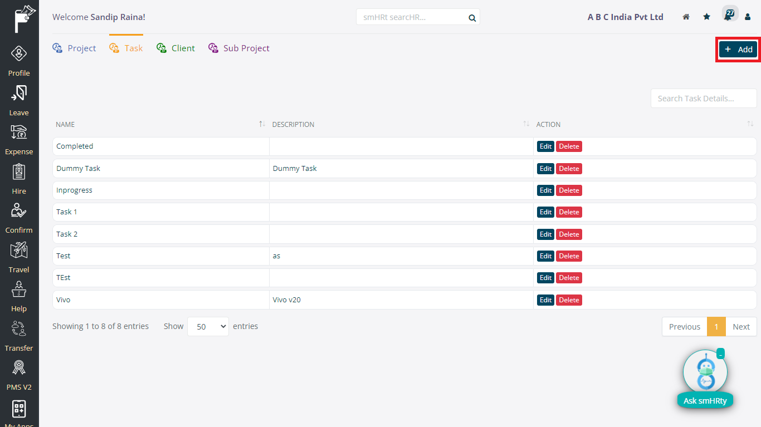This screenshot has height=427, width=761.
Task: Open the Travel module icon
Action: coord(19,251)
